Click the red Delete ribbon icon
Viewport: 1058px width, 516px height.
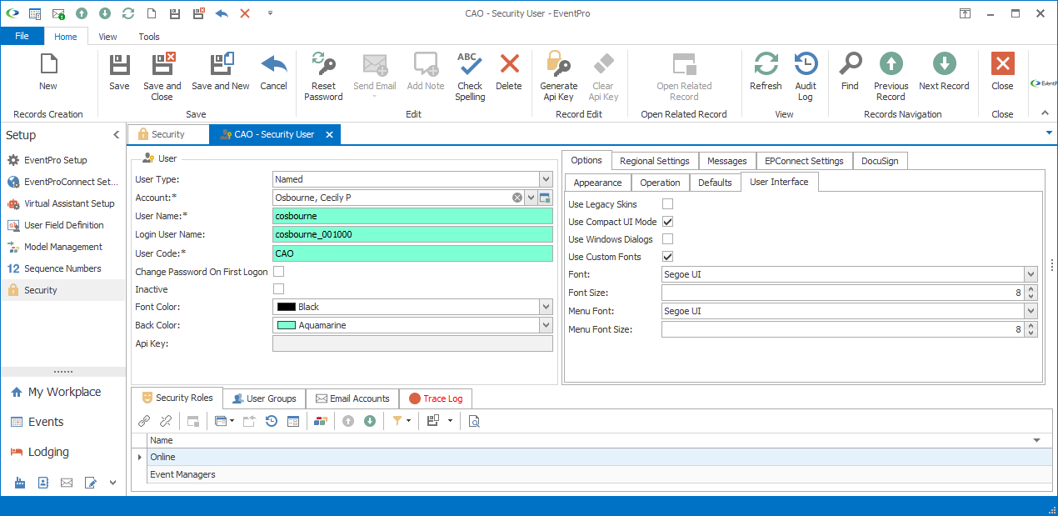(x=508, y=65)
